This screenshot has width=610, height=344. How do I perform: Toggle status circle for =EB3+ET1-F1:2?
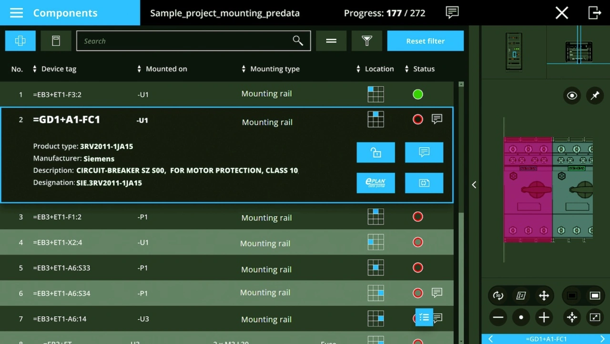click(418, 217)
